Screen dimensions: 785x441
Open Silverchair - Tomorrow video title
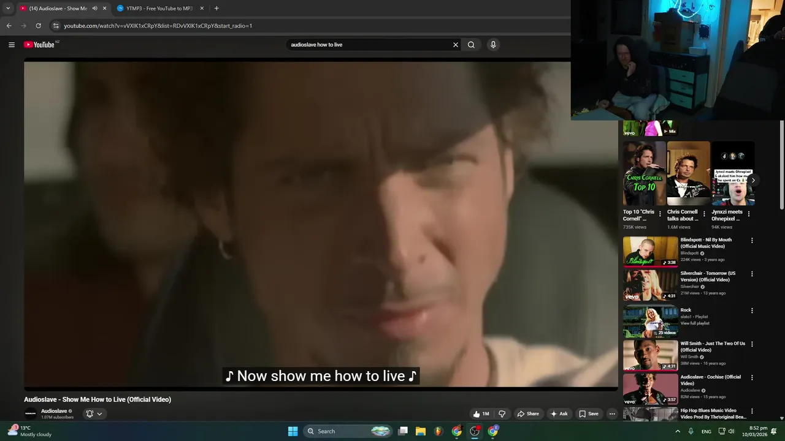708,276
